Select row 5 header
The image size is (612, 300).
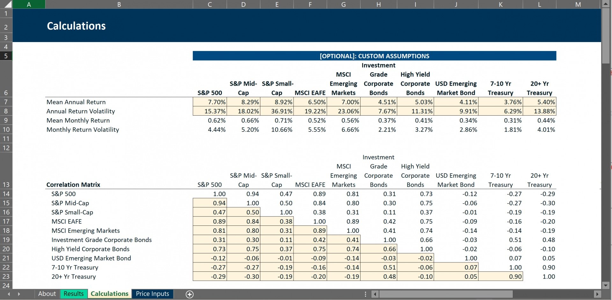pyautogui.click(x=6, y=56)
